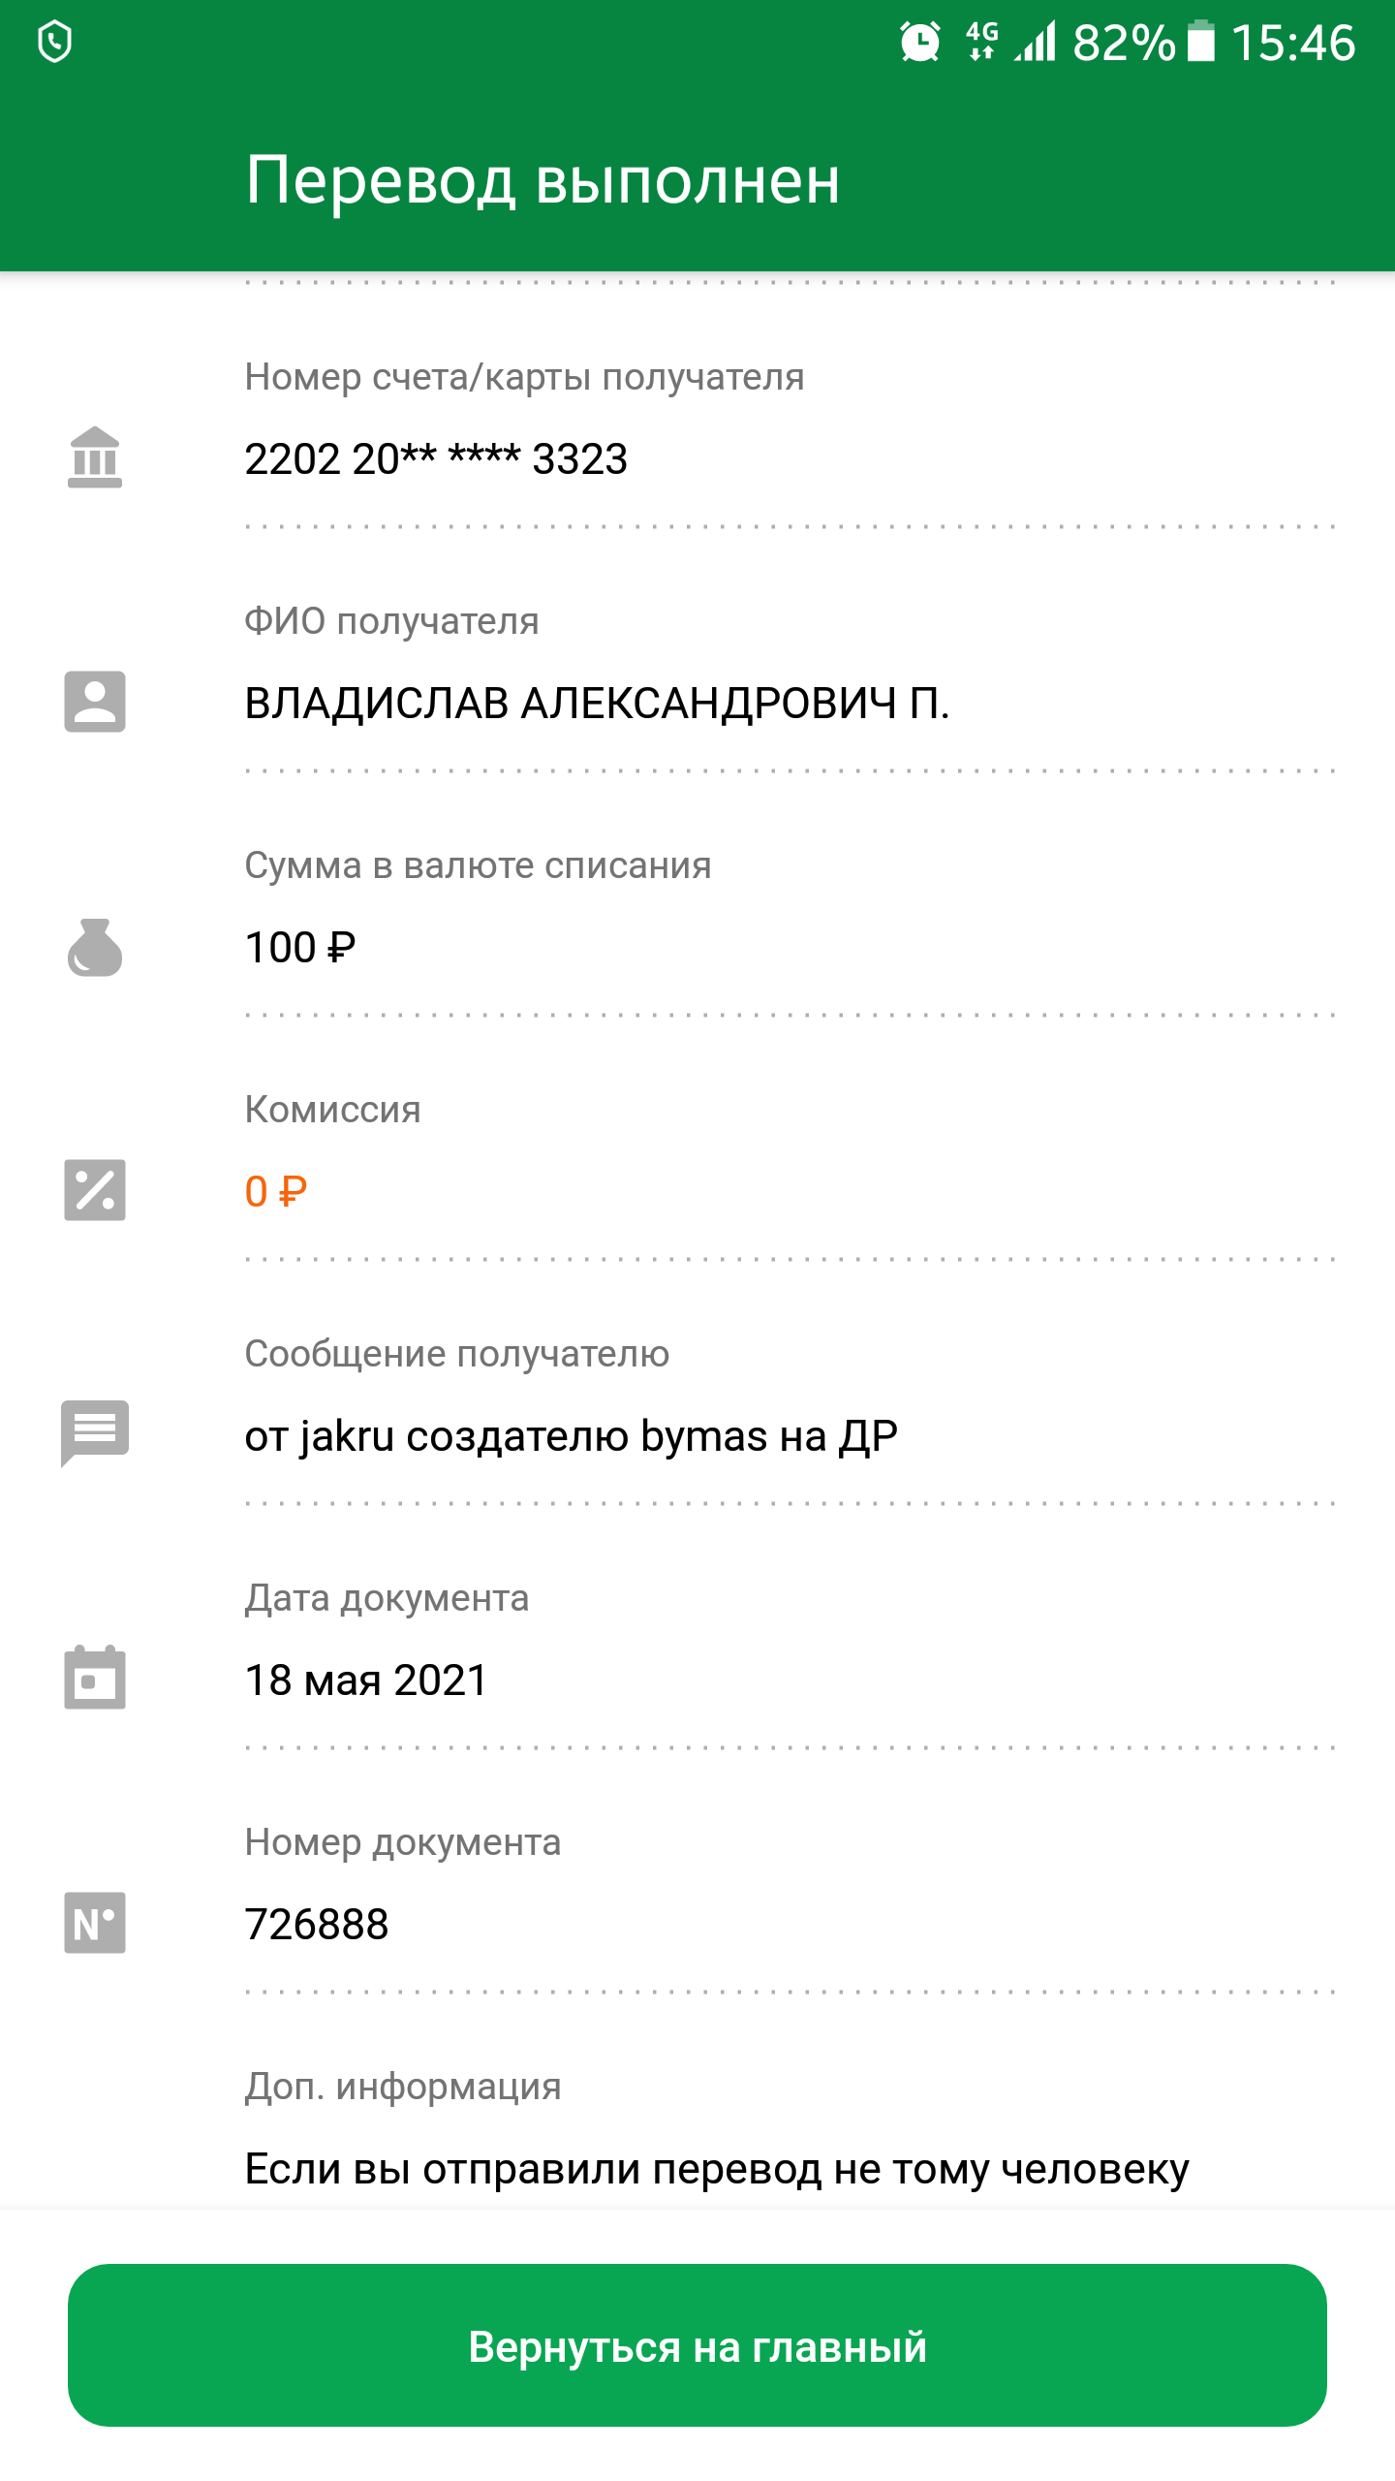Select recipient name ВЛАДИСЛАВ АЛЕКСАНДРОВИЧ П.
Viewport: 1395px width, 2481px height.
tap(597, 704)
